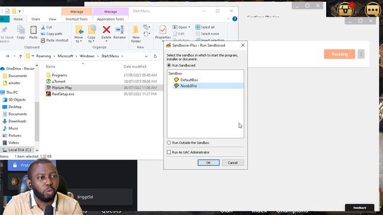
Task: Click the Roaming breadcrumb
Action: tap(44, 56)
